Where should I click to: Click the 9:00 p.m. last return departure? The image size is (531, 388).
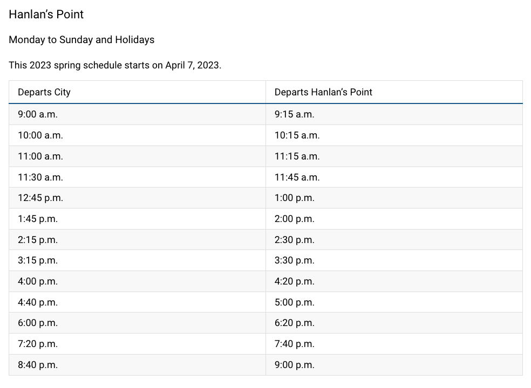point(294,365)
